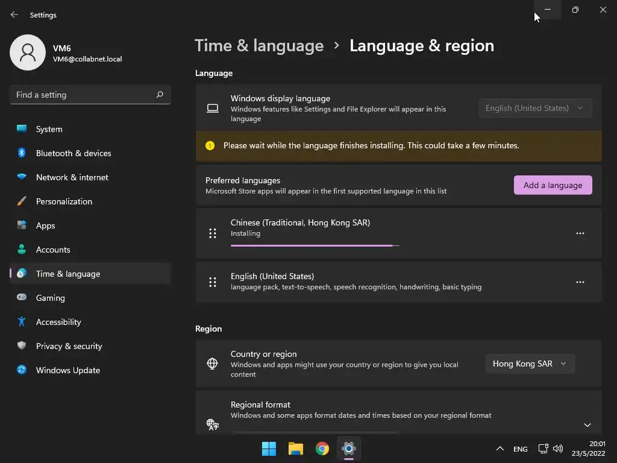Click the Windows Update sync icon
617x463 pixels.
22,370
